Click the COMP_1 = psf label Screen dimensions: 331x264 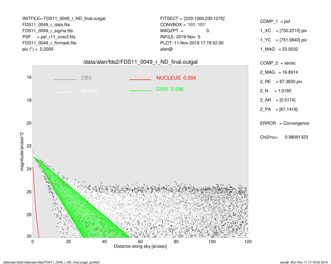tap(275, 22)
